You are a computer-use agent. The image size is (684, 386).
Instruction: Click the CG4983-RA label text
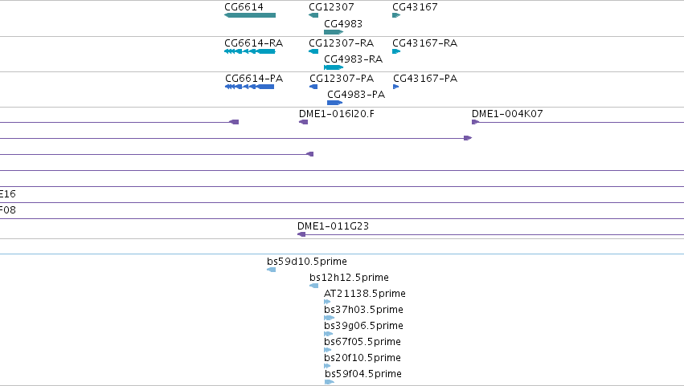click(354, 59)
